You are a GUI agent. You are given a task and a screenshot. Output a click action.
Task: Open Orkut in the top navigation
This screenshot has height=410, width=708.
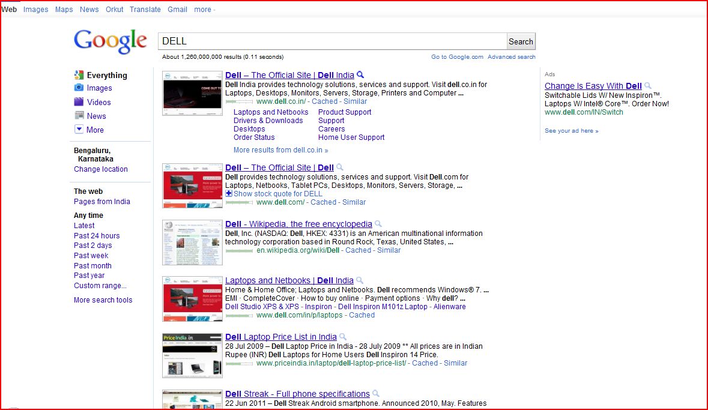coord(114,10)
